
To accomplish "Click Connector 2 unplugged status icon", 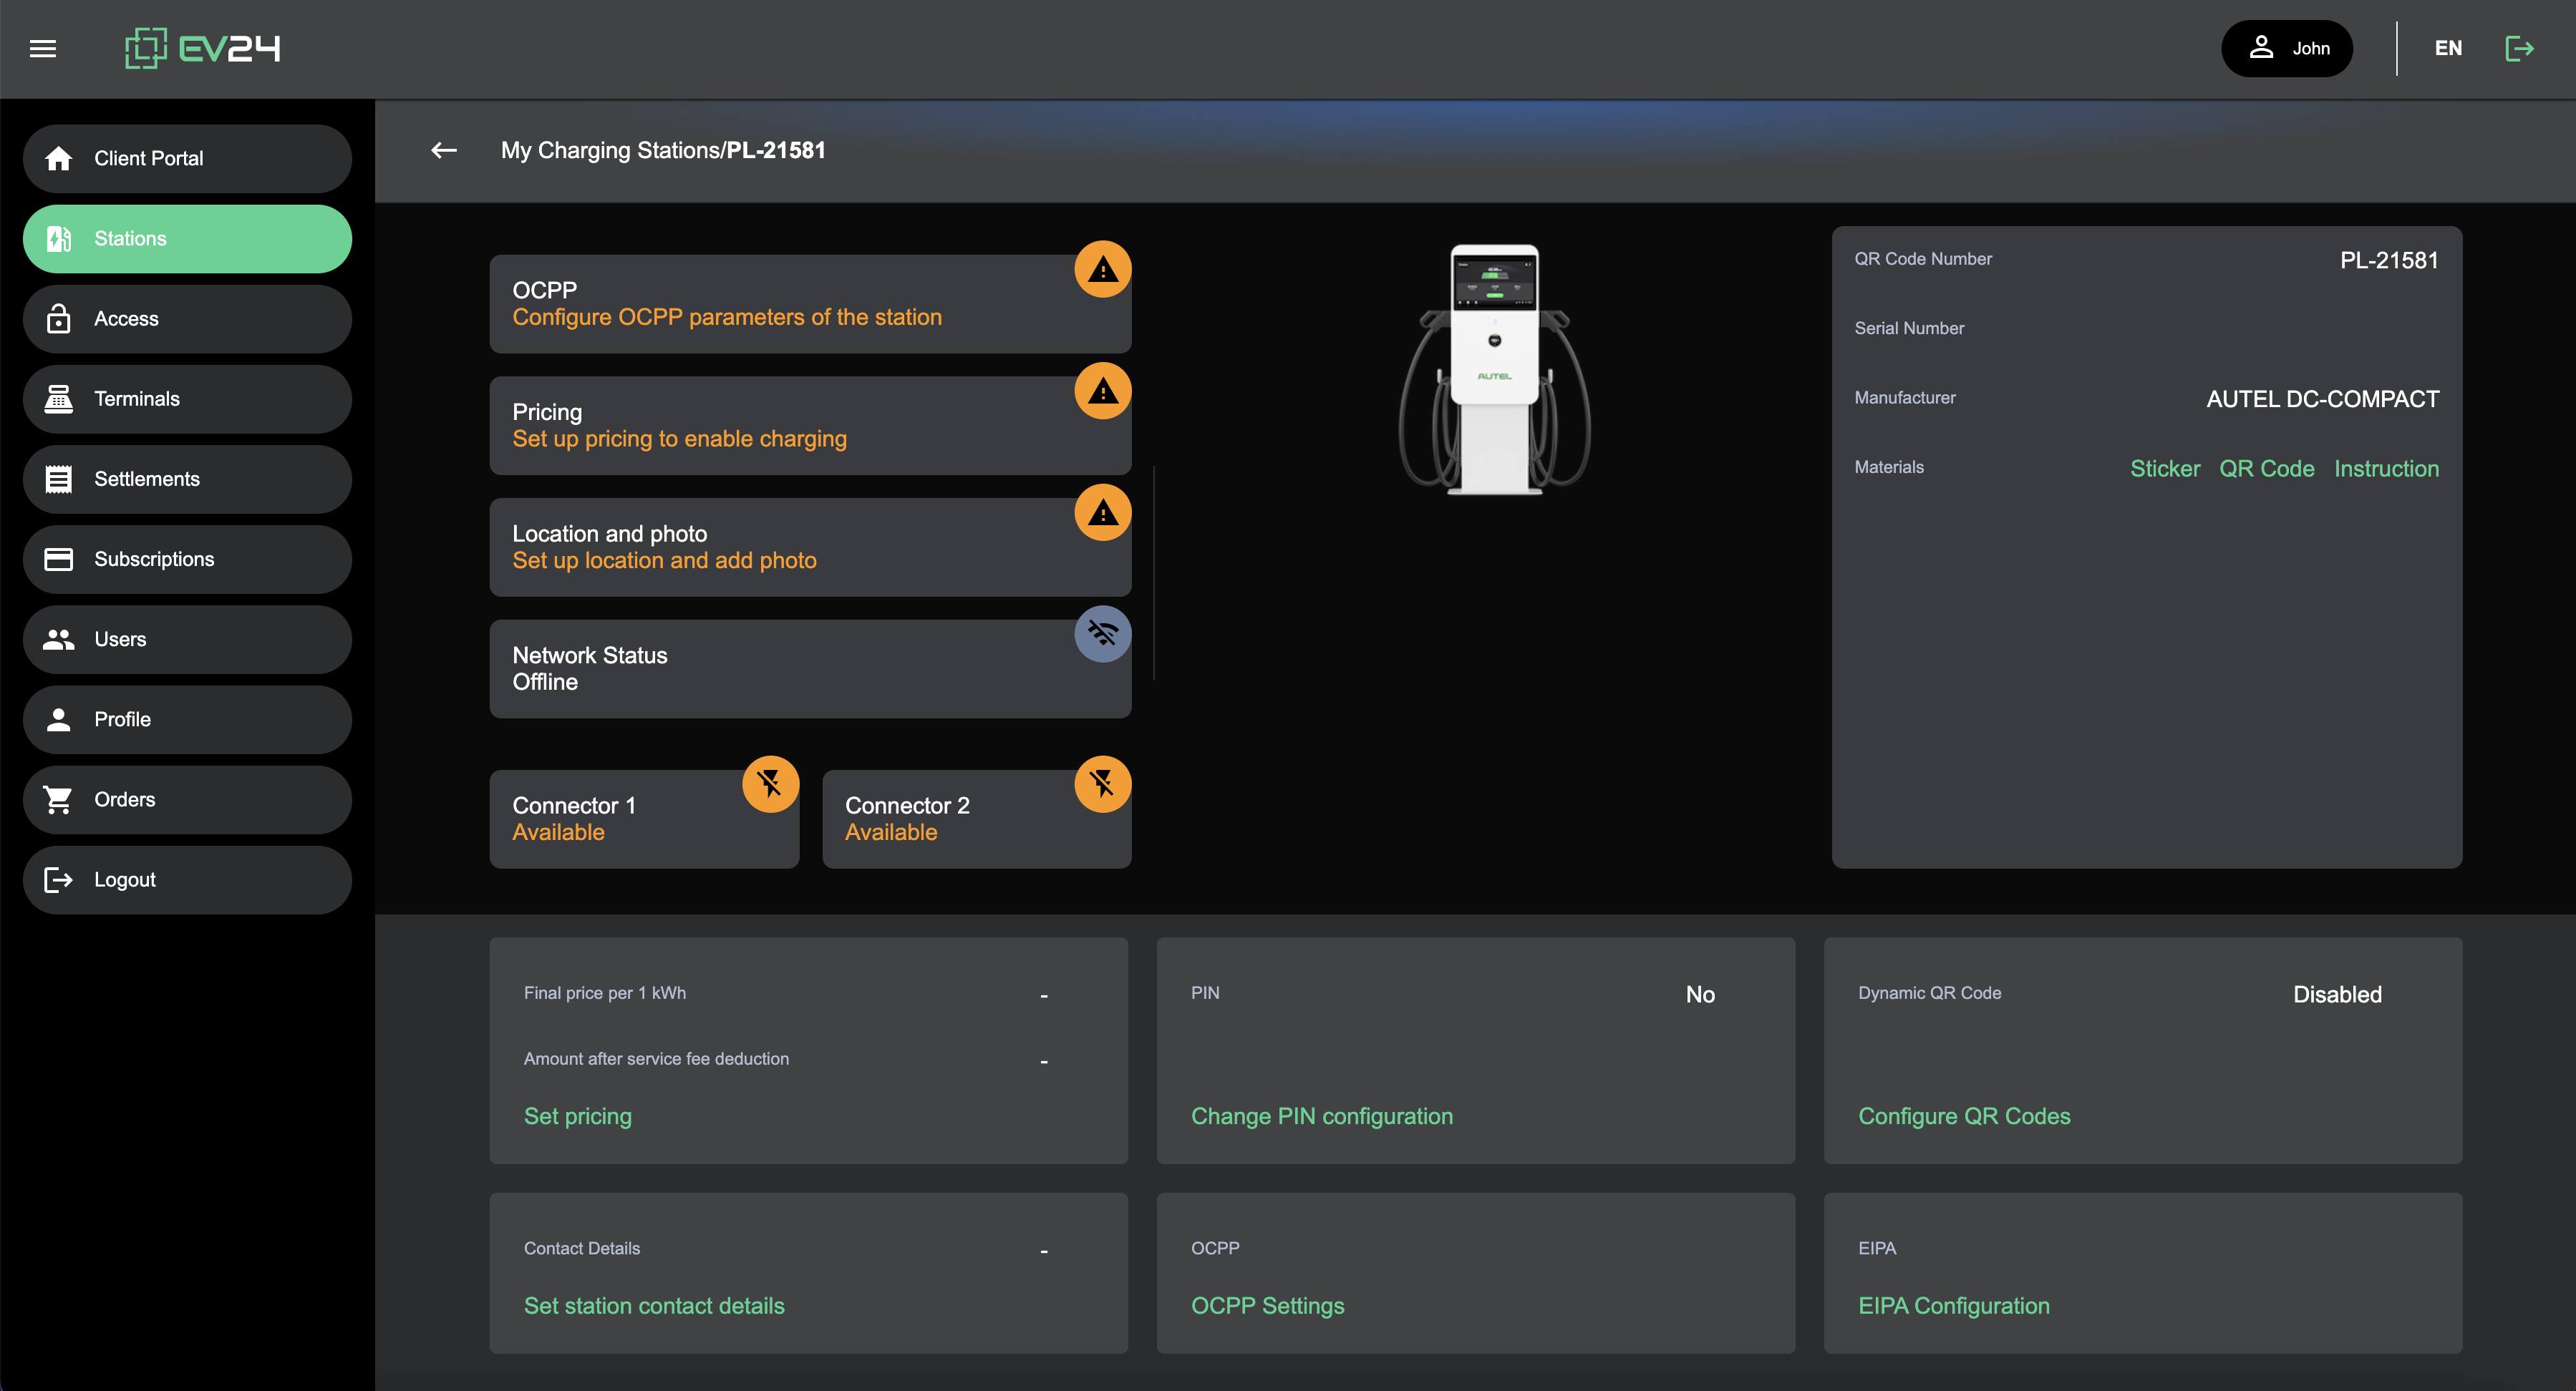I will [x=1102, y=784].
